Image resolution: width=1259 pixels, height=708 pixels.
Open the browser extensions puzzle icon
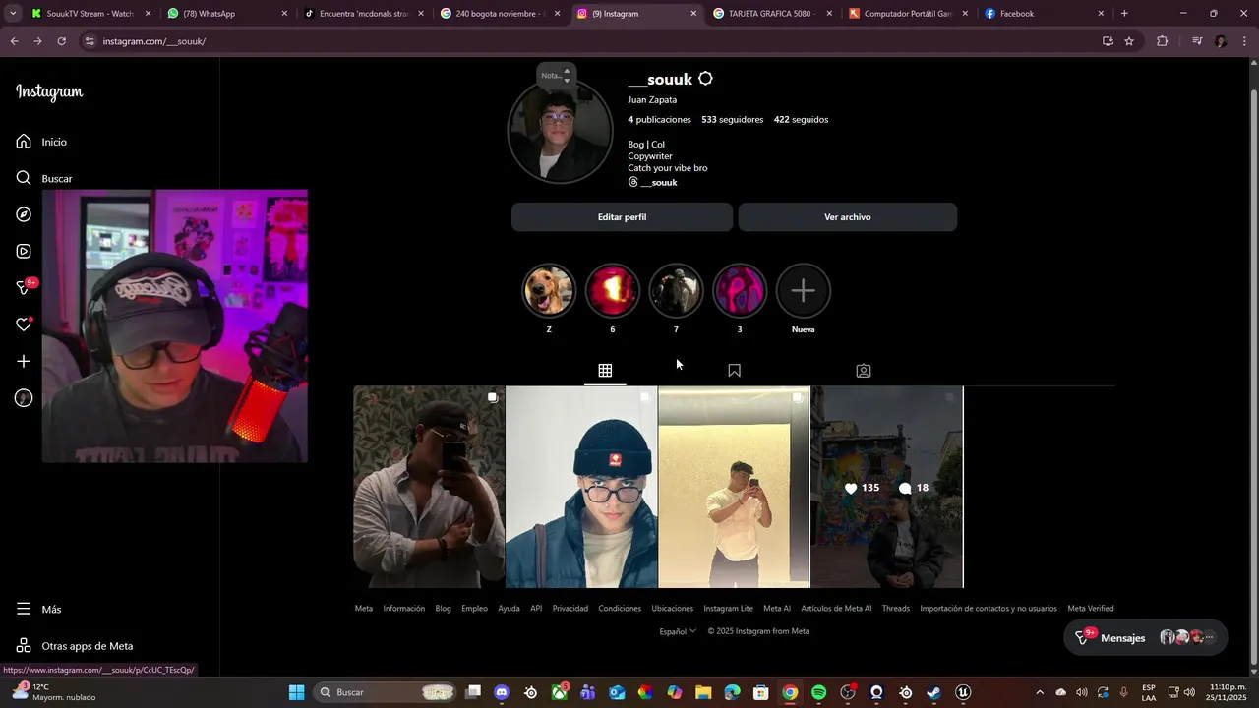tap(1162, 41)
